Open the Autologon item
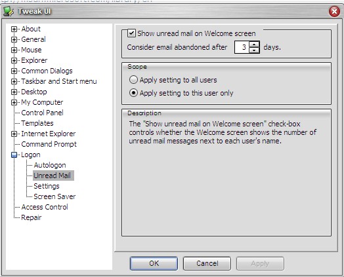Screen dimensions: 344x277 point(50,165)
